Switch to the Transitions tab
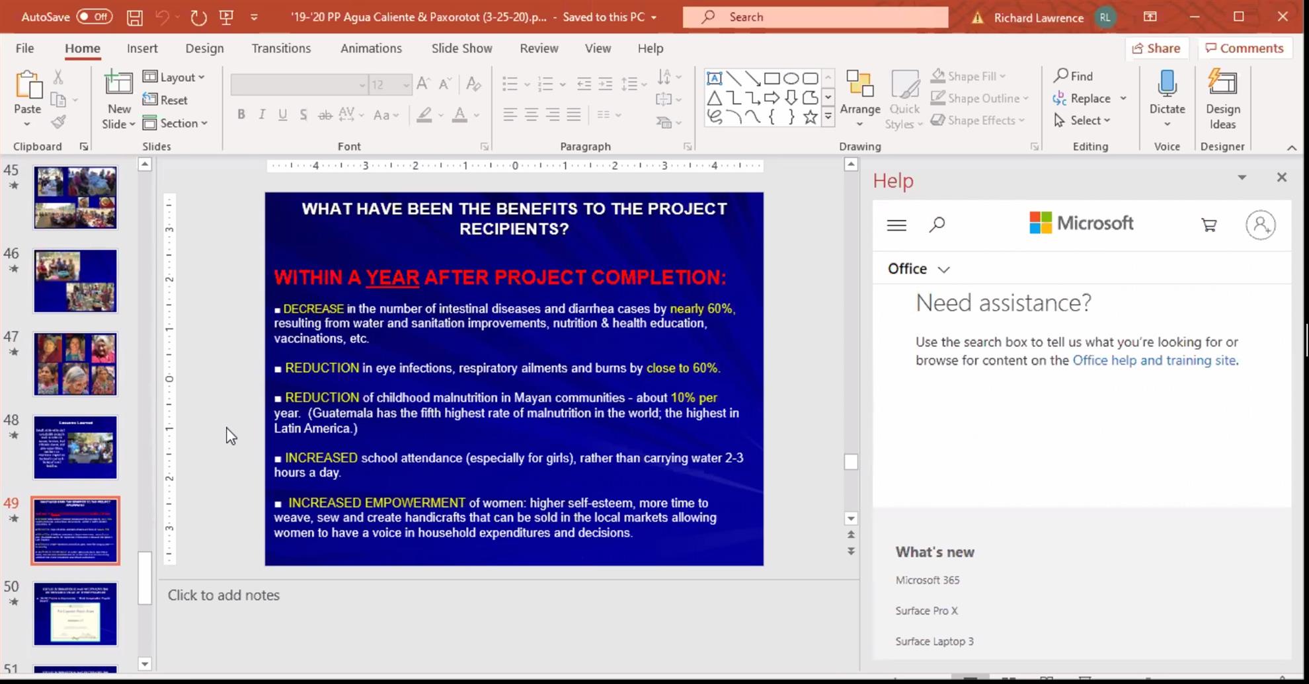Image resolution: width=1309 pixels, height=684 pixels. point(281,48)
